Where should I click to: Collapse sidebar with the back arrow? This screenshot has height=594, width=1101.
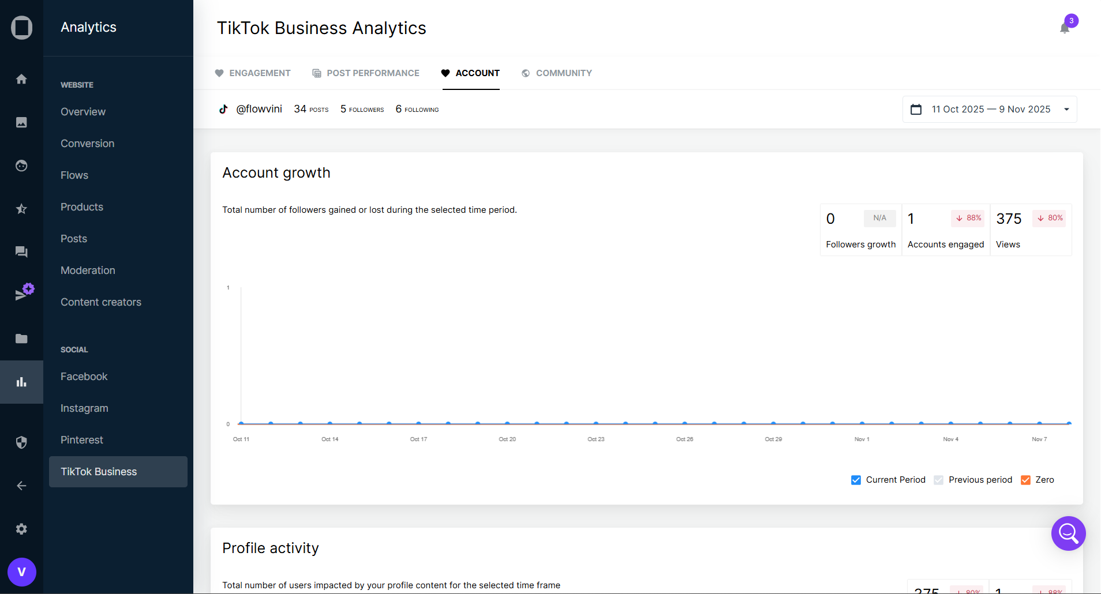coord(21,486)
